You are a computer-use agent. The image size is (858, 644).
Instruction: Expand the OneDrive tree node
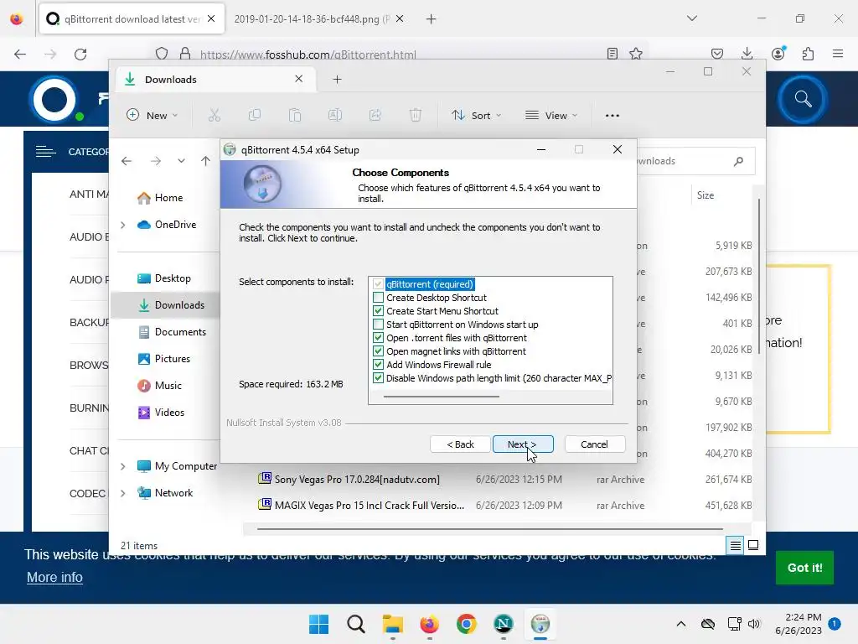tap(123, 225)
